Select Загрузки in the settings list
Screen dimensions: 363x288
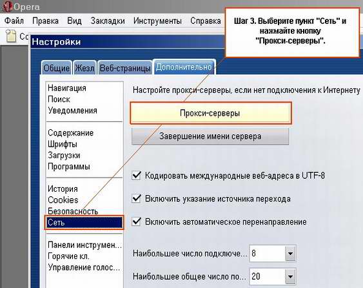tap(64, 155)
